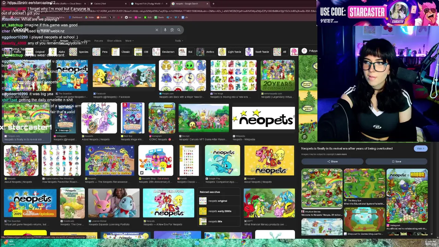This screenshot has height=247, width=439.
Task: Open the folder bookmark
Action: coord(90,17)
